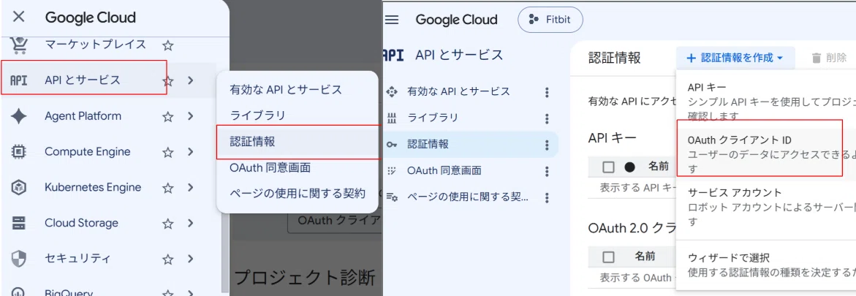Pin セキュリティ with its star
This screenshot has width=856, height=296.
(x=168, y=259)
